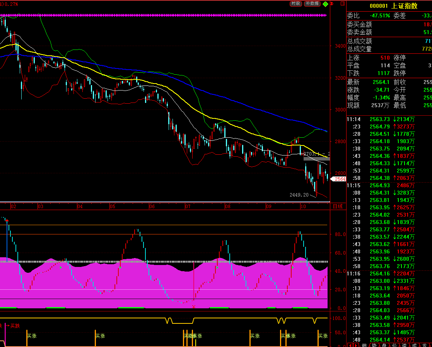
Task: Click the right scroll arrow under tick list
Action: [356, 345]
